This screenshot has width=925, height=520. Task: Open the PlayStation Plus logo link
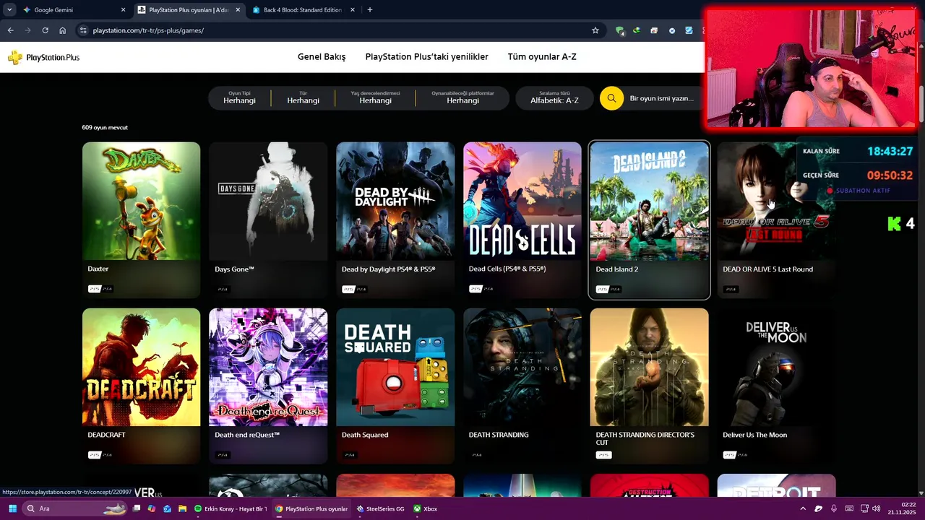[x=43, y=58]
